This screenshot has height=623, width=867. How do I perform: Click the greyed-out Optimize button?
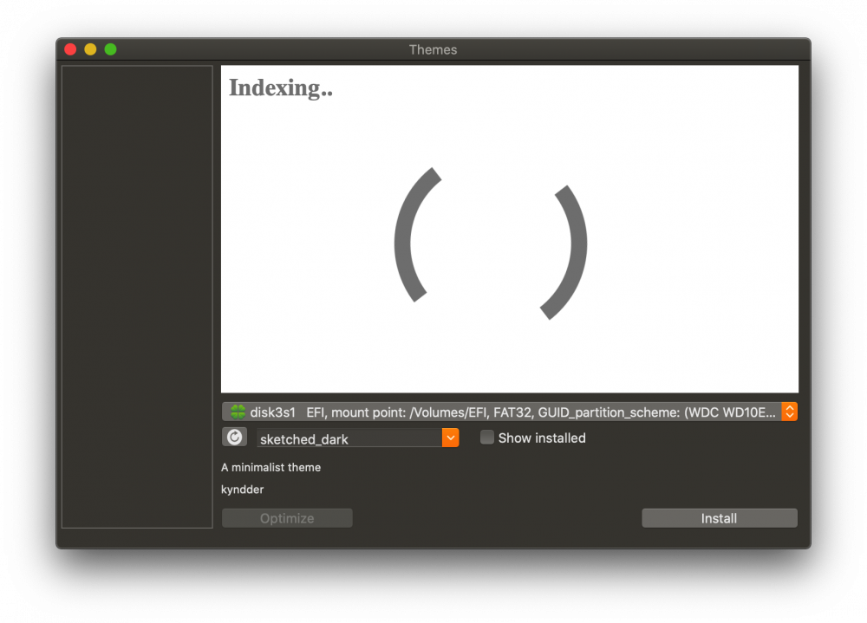(287, 518)
